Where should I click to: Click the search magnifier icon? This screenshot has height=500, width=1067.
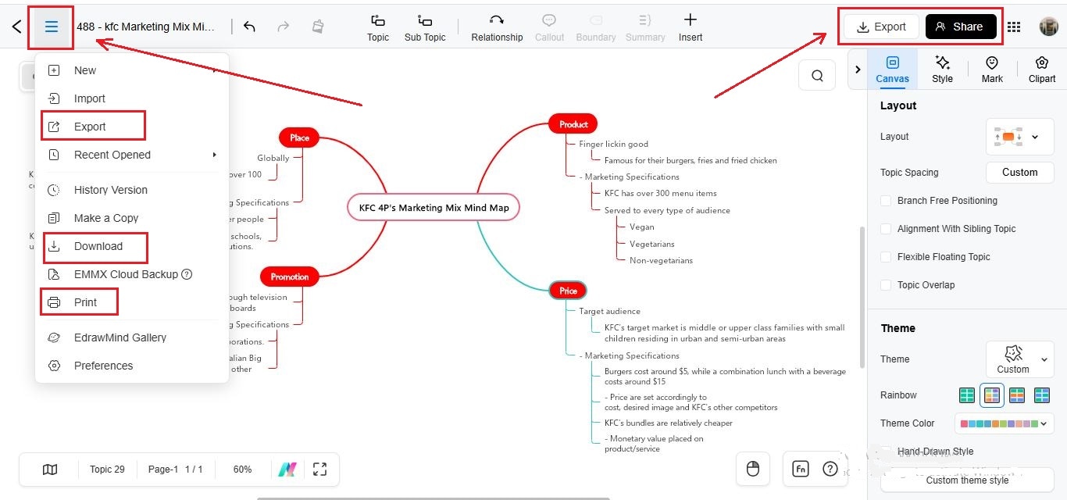coord(817,76)
